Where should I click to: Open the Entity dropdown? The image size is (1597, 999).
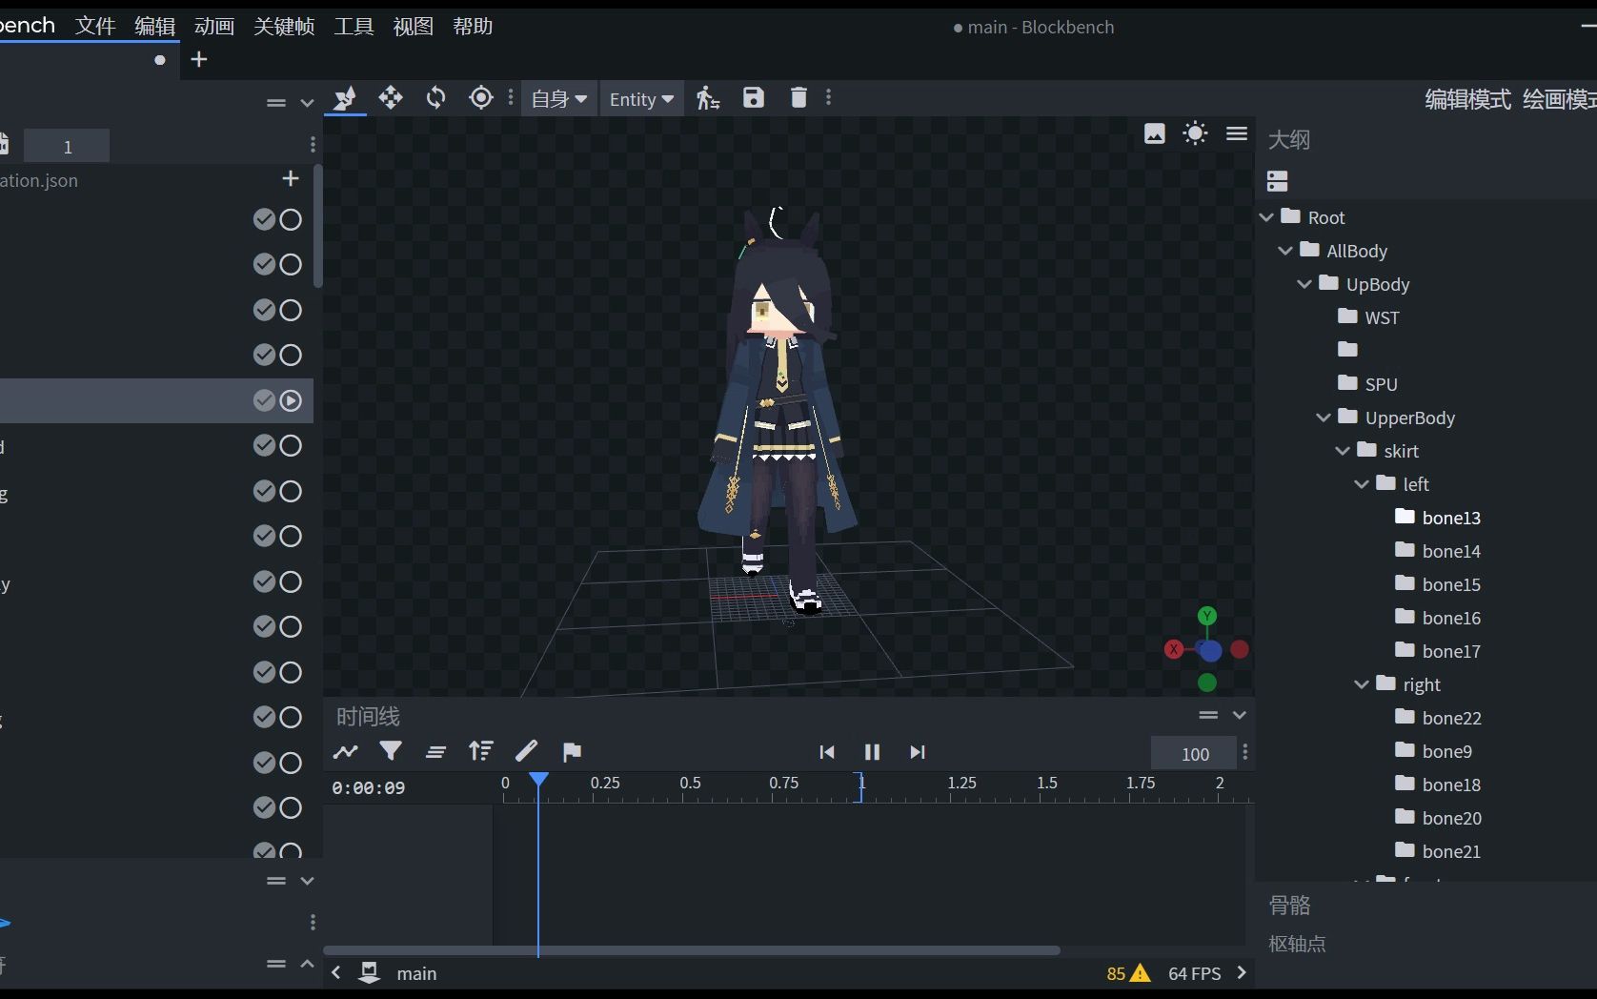tap(641, 99)
